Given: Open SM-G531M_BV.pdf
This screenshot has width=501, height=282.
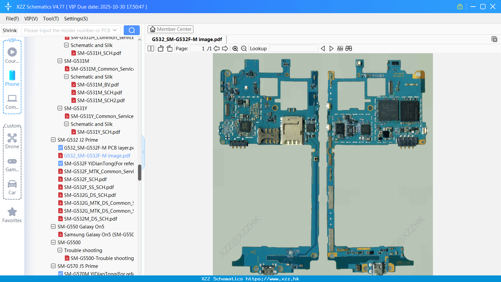Looking at the screenshot, I should click(x=98, y=85).
